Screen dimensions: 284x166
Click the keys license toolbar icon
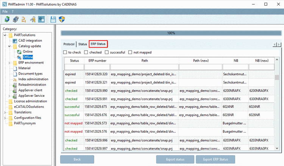pyautogui.click(x=33, y=19)
